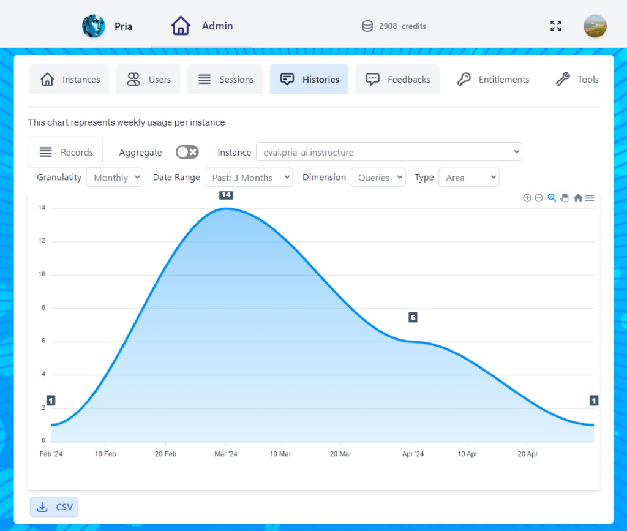
Task: Open the Entitlements tab
Action: click(x=493, y=79)
